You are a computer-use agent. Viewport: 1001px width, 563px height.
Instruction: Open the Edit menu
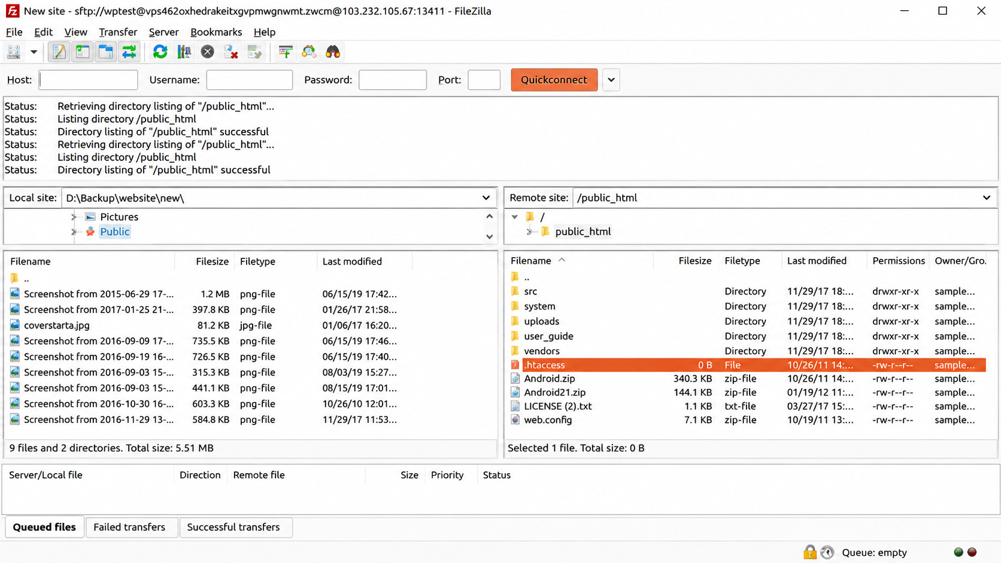coord(43,32)
